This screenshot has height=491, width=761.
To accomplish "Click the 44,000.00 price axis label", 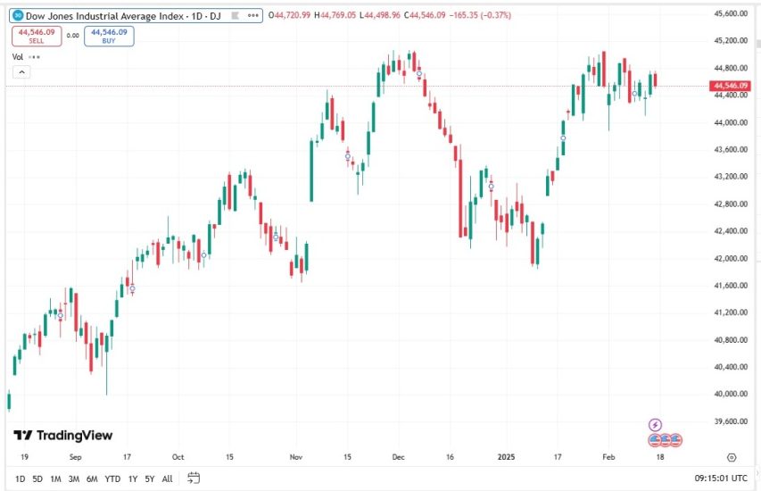I will pyautogui.click(x=731, y=122).
